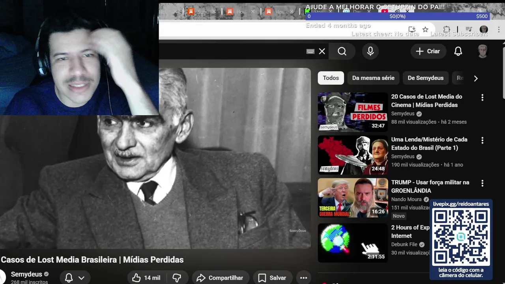Open the YouTube account avatar menu
The image size is (505, 284).
483,51
